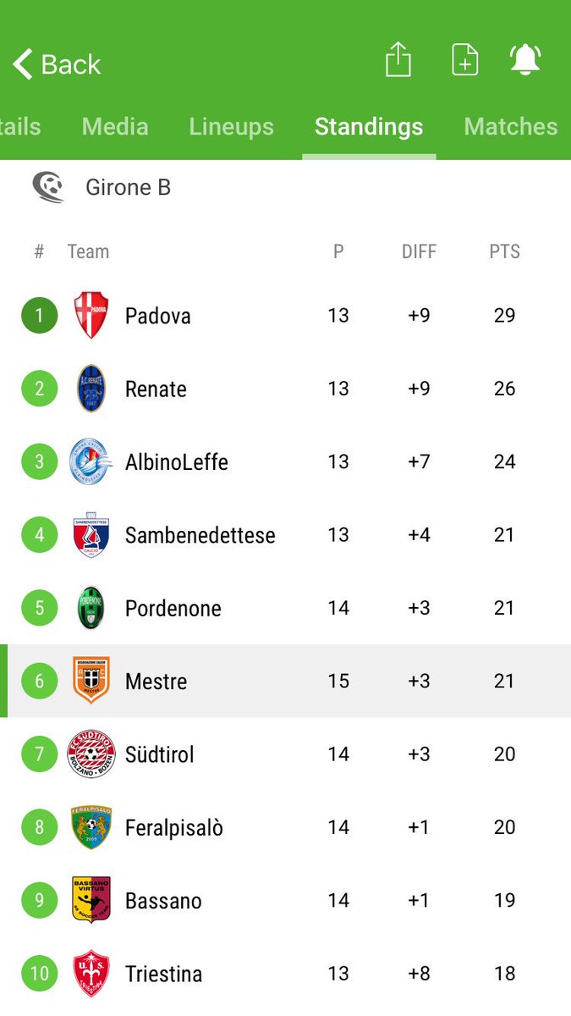Toggle the notification bell icon
Viewport: 571px width, 1016px height.
click(525, 60)
